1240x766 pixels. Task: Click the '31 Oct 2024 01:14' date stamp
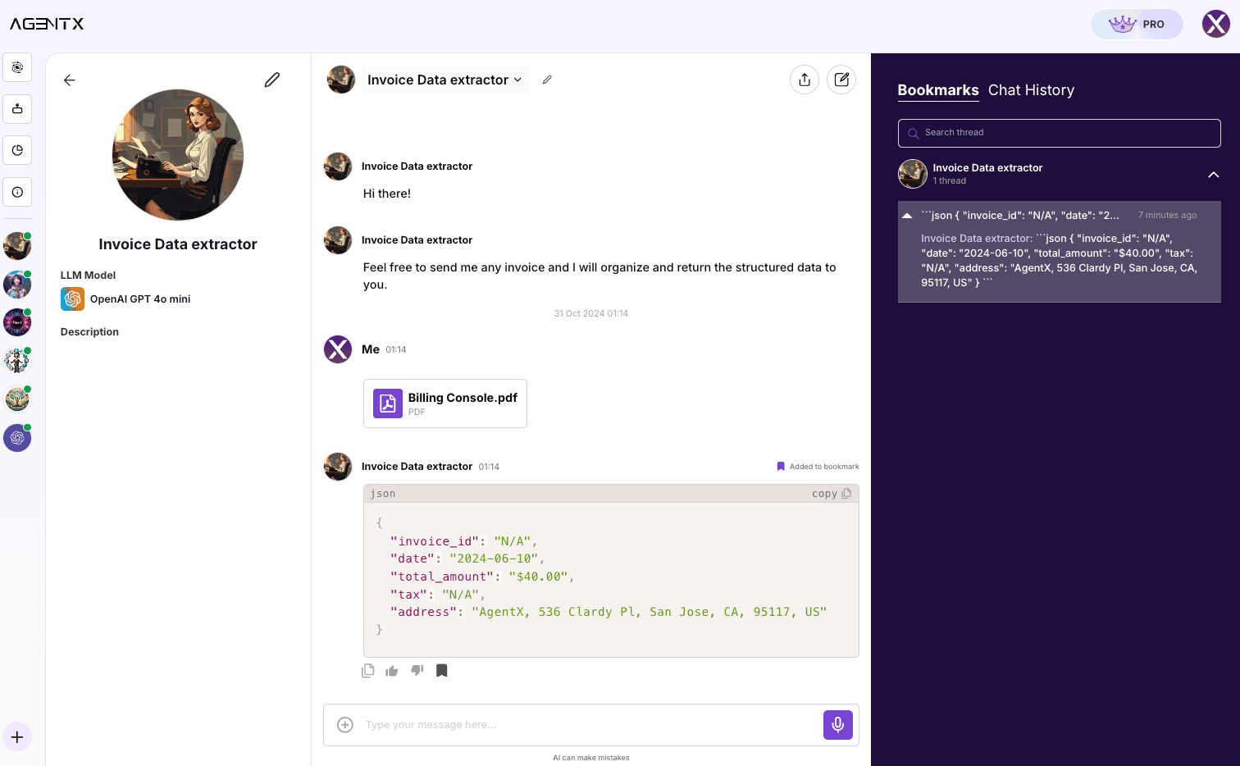point(591,313)
